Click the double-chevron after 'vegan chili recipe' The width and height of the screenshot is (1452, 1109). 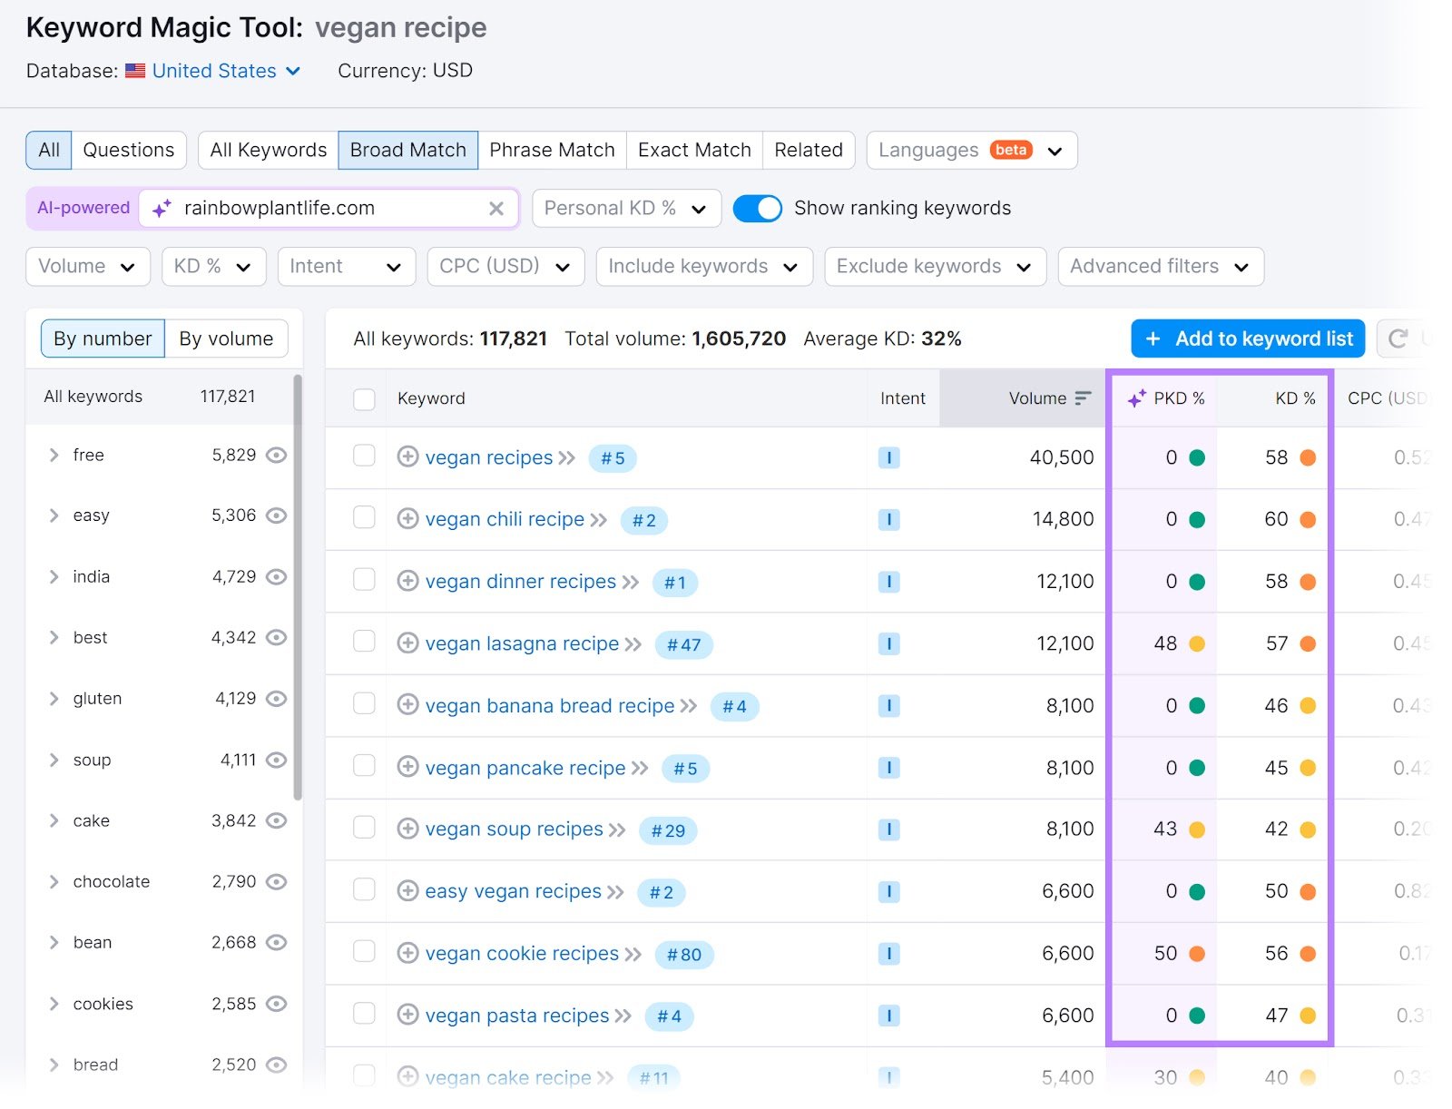click(599, 520)
